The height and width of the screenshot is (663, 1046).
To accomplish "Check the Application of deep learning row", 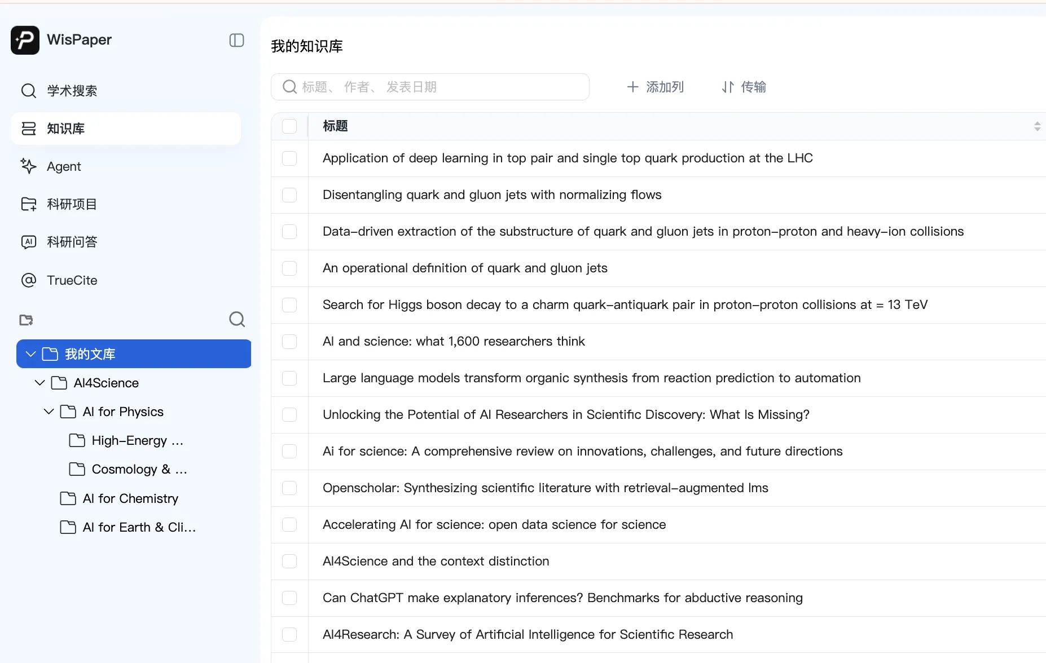I will coord(289,158).
